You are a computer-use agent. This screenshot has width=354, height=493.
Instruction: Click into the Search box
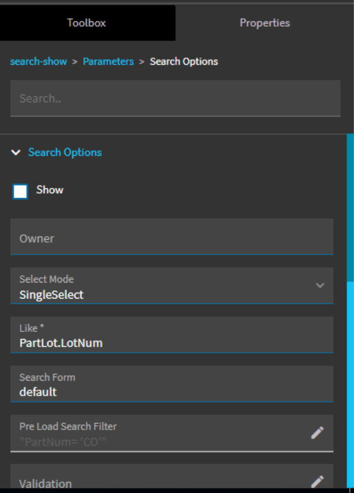[x=175, y=98]
